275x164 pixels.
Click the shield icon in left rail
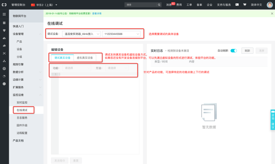click(4, 30)
